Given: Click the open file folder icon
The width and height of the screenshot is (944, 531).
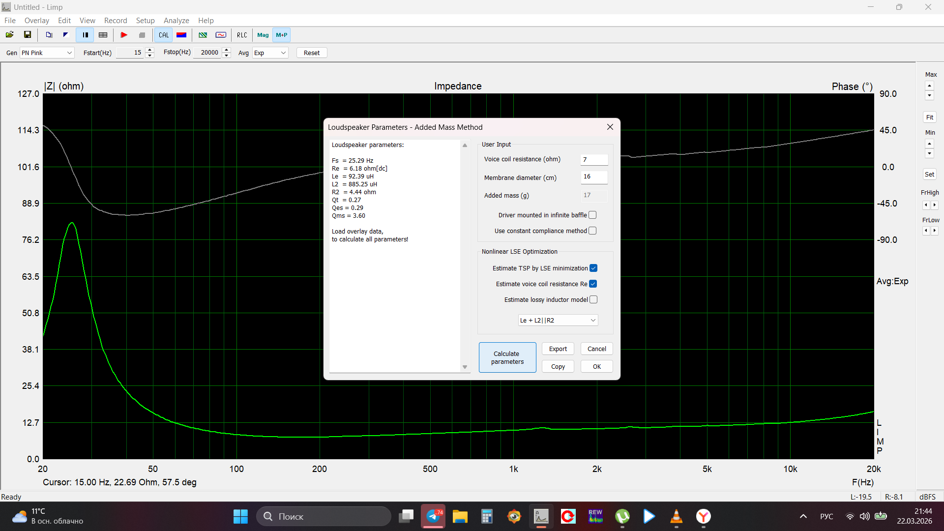Looking at the screenshot, I should click(9, 35).
